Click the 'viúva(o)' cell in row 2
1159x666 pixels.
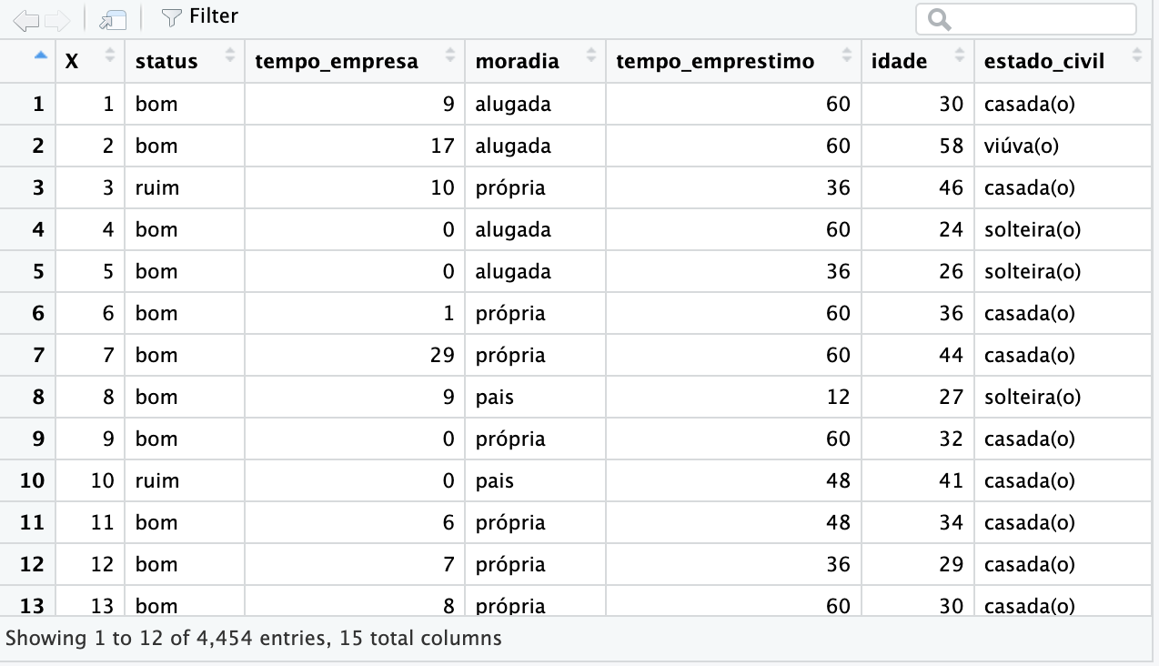(x=1021, y=146)
